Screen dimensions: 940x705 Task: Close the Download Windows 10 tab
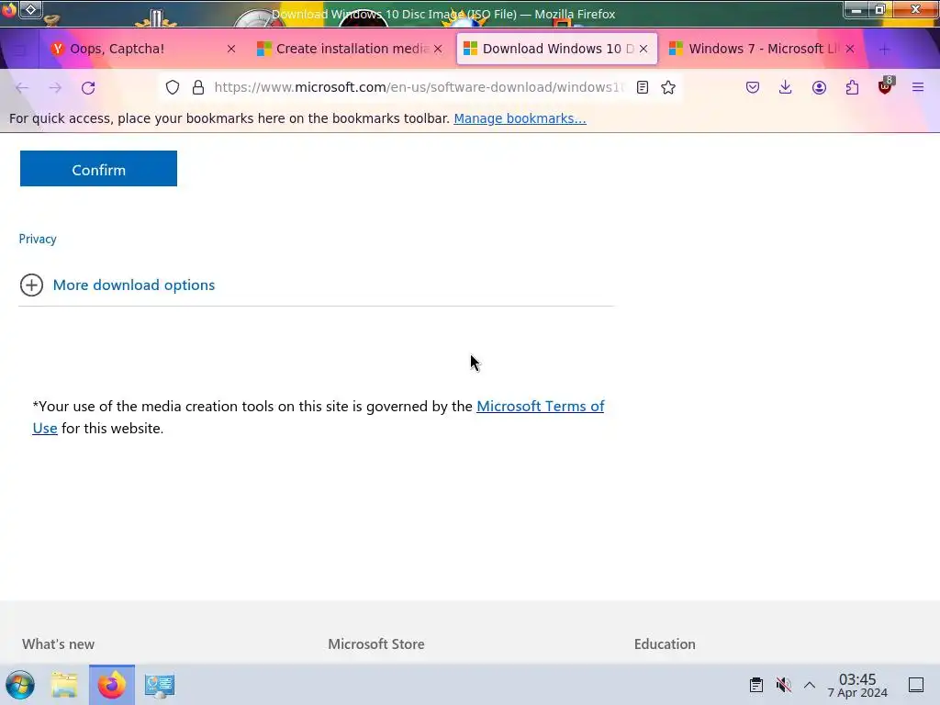click(643, 49)
